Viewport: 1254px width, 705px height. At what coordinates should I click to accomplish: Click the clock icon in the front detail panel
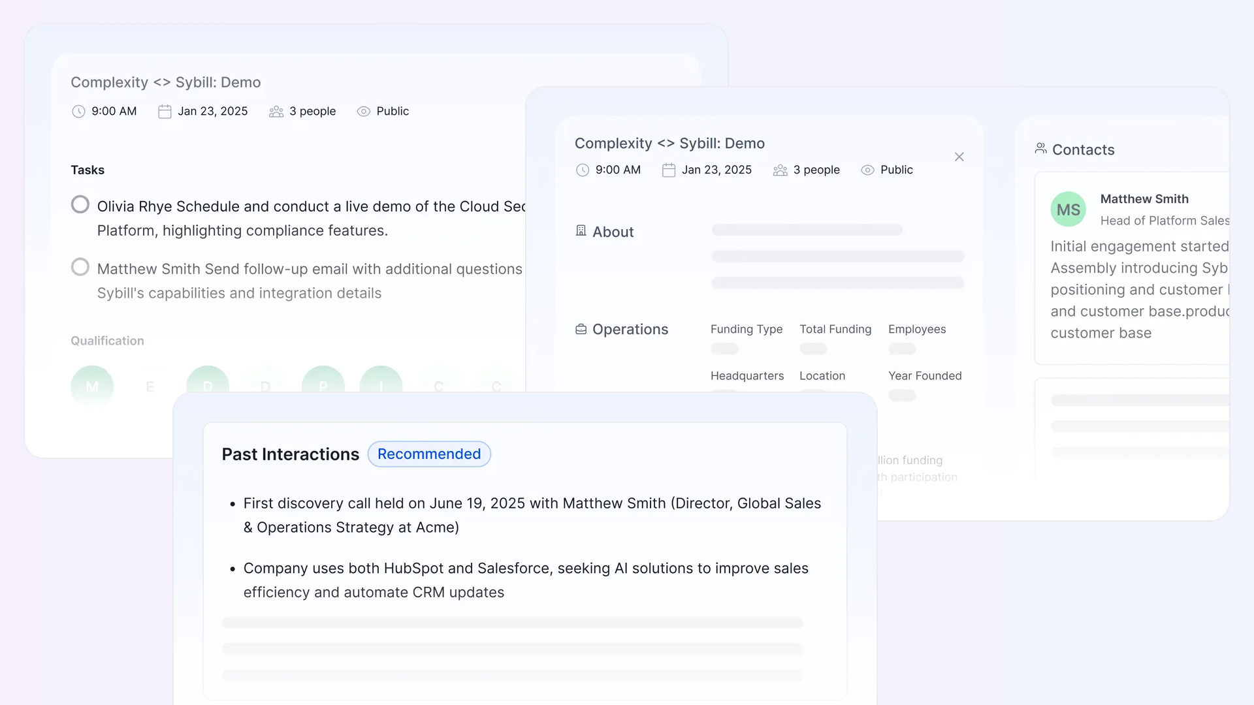[x=583, y=170]
